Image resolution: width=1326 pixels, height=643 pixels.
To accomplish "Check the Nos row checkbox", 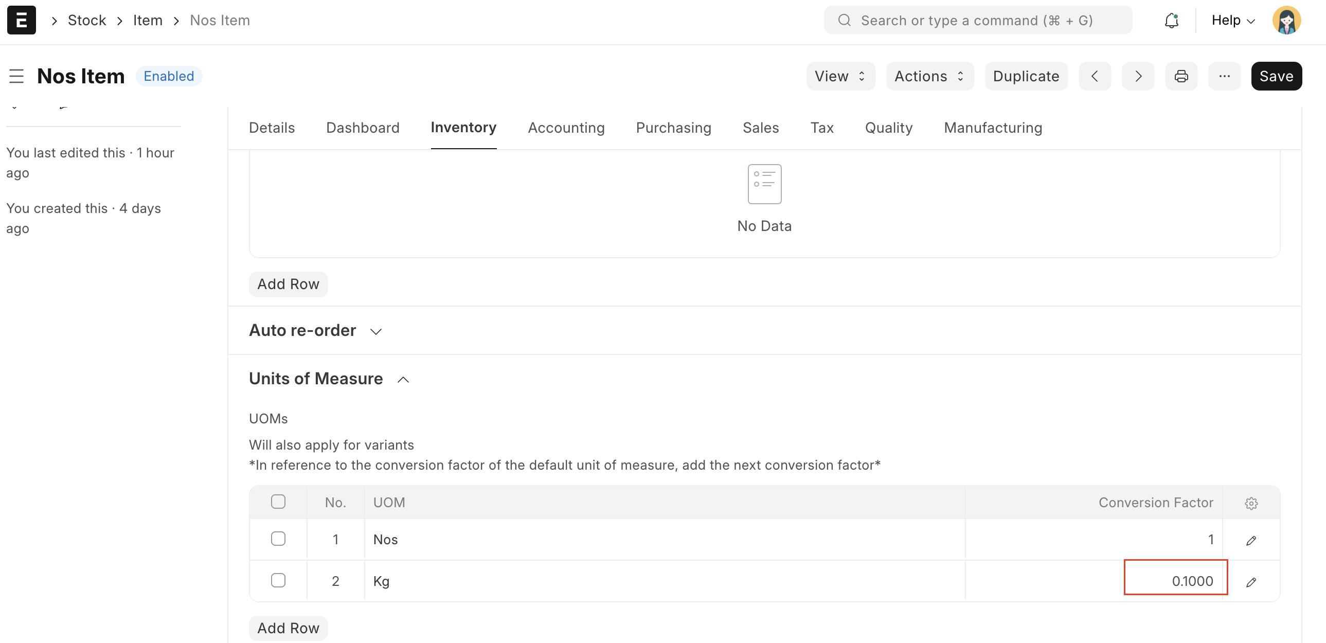I will [x=278, y=539].
